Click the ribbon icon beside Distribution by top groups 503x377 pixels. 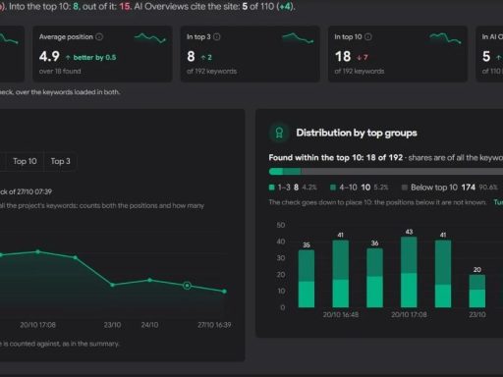(x=279, y=133)
